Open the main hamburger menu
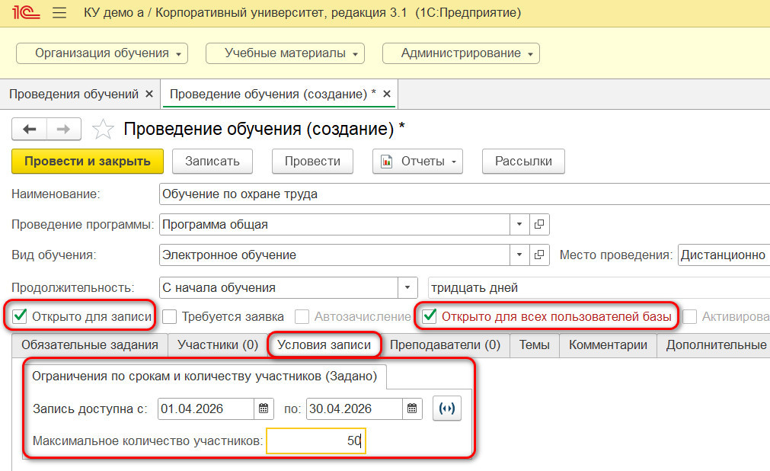The image size is (770, 471). pos(59,12)
